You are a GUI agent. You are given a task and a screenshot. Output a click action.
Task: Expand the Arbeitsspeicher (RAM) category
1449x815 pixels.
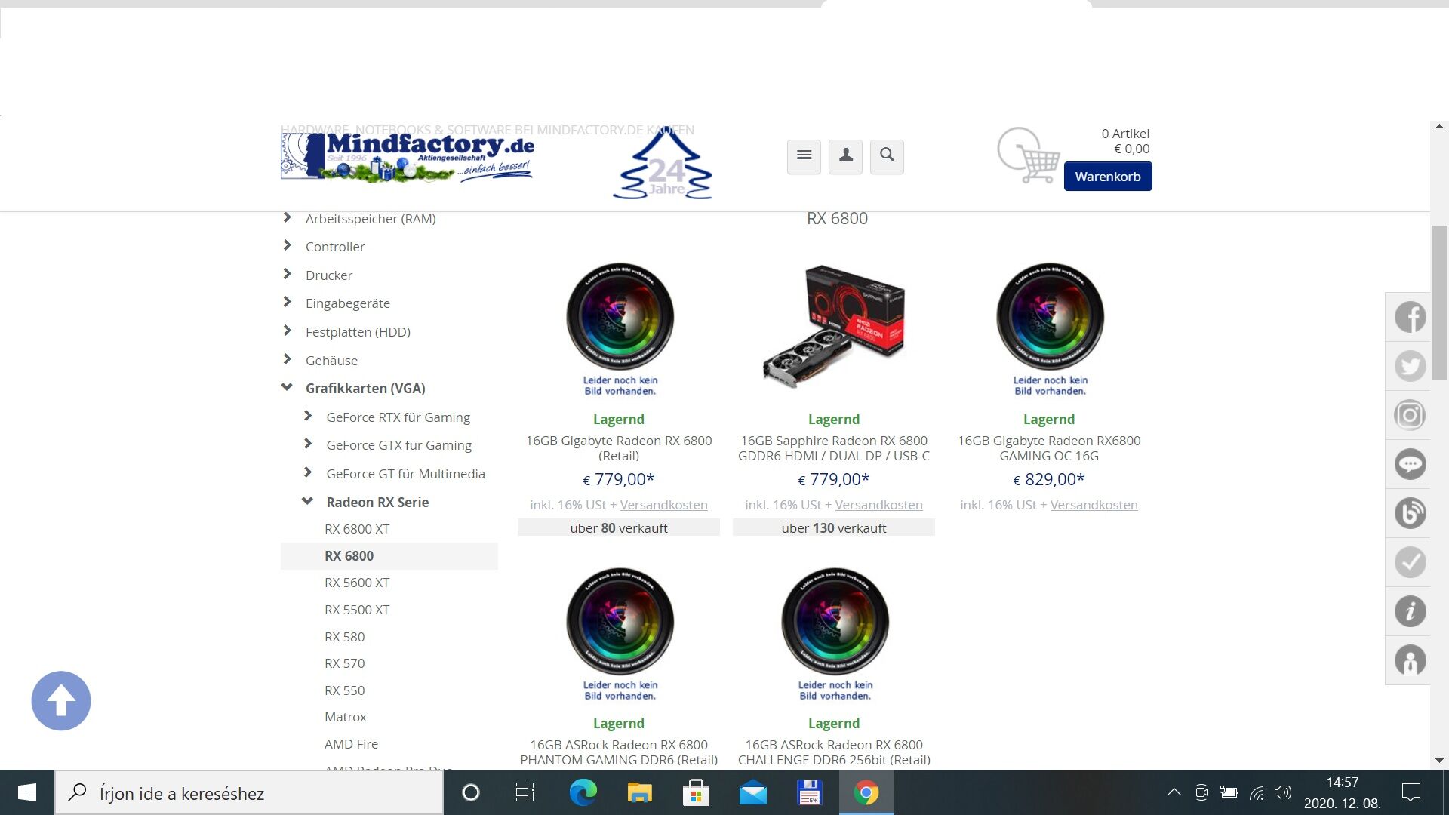pos(287,218)
